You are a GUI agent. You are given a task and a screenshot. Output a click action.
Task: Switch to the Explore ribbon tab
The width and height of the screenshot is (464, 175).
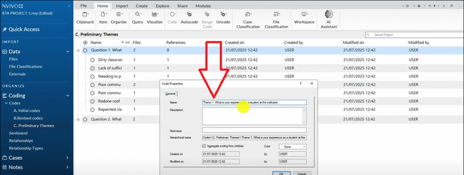pyautogui.click(x=163, y=6)
